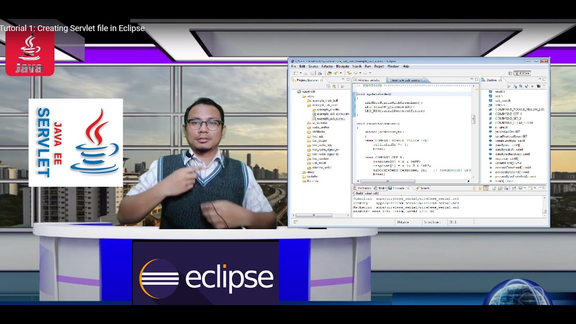The image size is (576, 324).
Task: Click the yellow down-arrow icon in Console toolbar
Action: pyautogui.click(x=474, y=188)
